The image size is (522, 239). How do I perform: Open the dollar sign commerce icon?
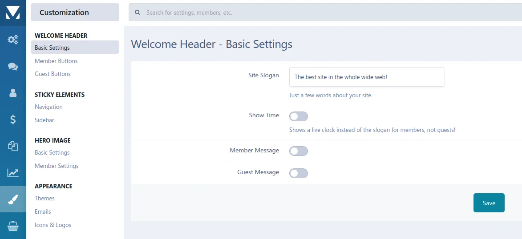(x=13, y=119)
